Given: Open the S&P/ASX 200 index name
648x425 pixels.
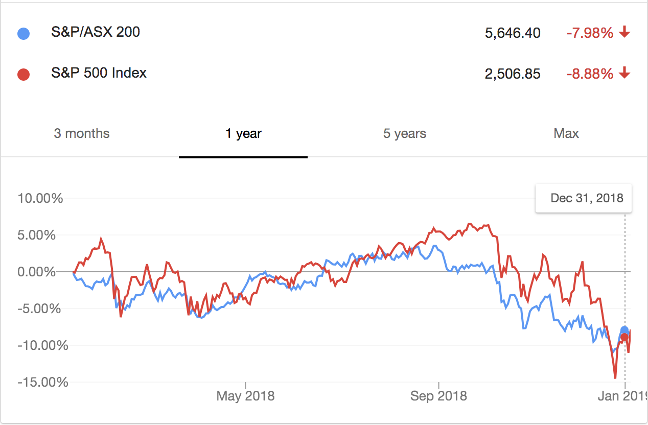Looking at the screenshot, I should click(96, 32).
